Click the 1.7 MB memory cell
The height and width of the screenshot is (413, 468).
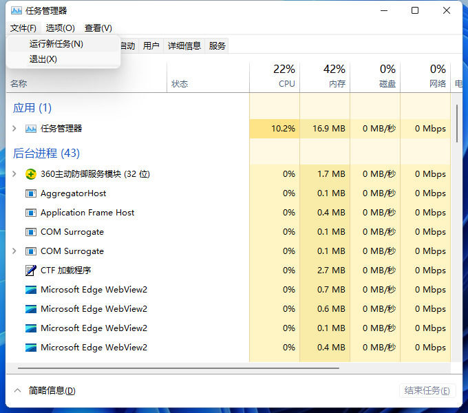tap(325, 174)
